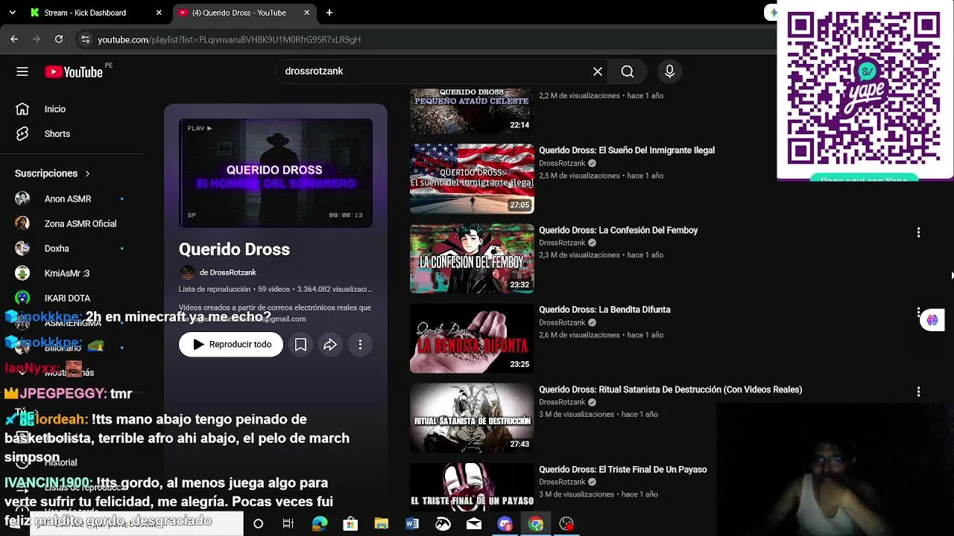The image size is (954, 536).
Task: Clear the search box with the X
Action: pos(598,71)
